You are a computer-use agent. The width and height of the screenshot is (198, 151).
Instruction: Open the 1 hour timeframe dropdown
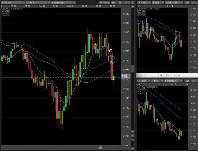[x=158, y=3]
